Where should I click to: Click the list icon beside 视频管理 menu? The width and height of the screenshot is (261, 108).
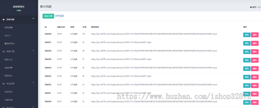click(3, 52)
